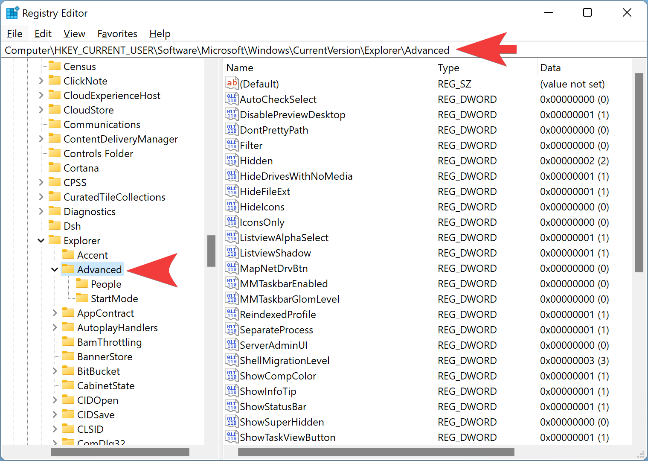Click the folder icon of the Cortana key
This screenshot has height=461, width=648.
(55, 167)
